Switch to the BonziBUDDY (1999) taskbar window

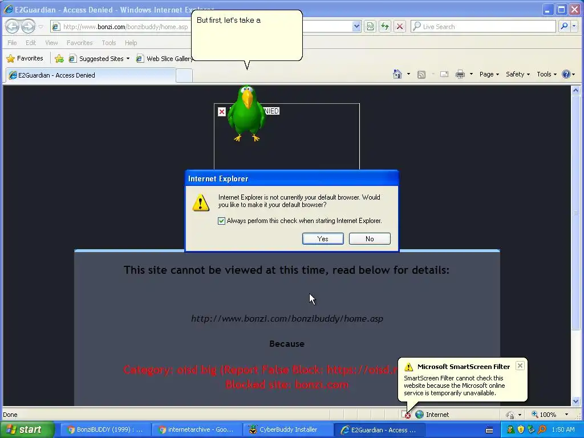click(x=105, y=430)
